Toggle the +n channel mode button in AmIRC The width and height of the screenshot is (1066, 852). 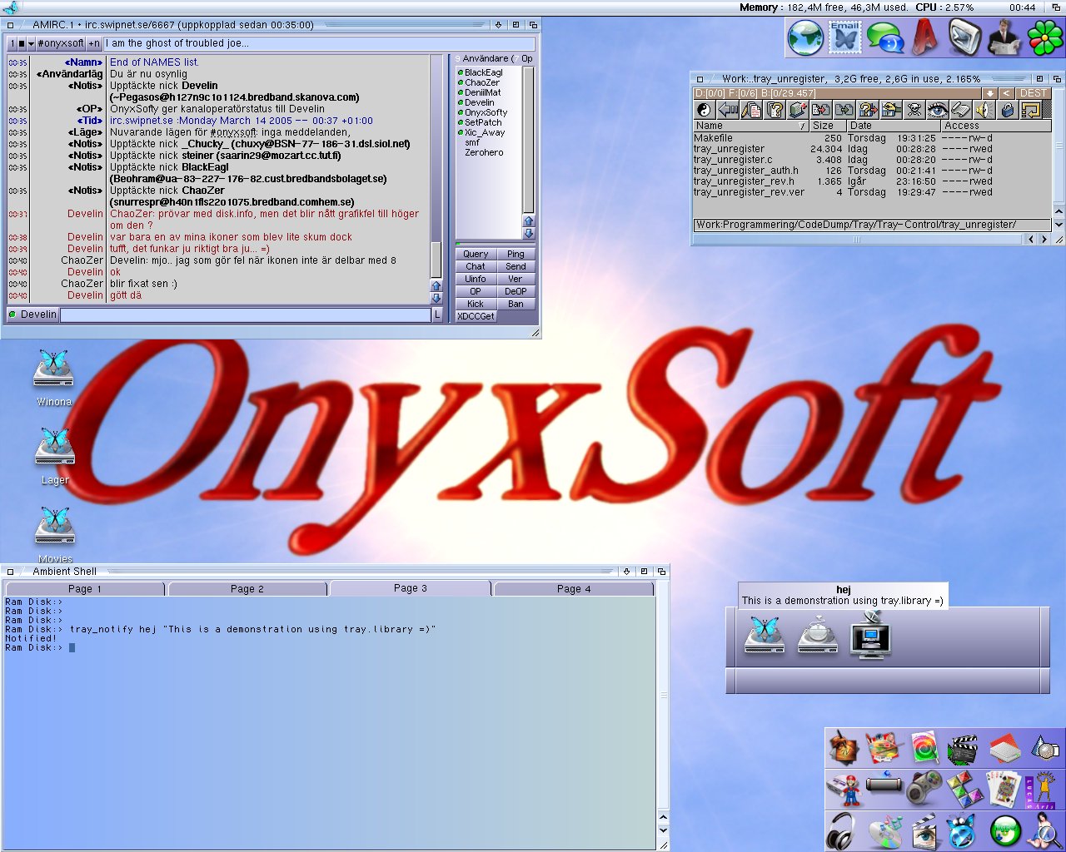click(94, 43)
